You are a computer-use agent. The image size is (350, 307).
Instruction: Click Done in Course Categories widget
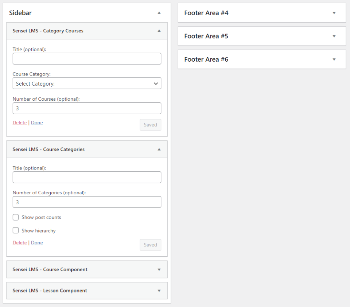(x=37, y=243)
